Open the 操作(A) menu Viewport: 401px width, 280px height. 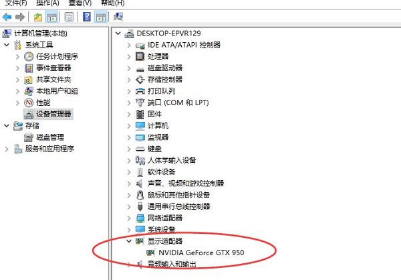tap(47, 3)
